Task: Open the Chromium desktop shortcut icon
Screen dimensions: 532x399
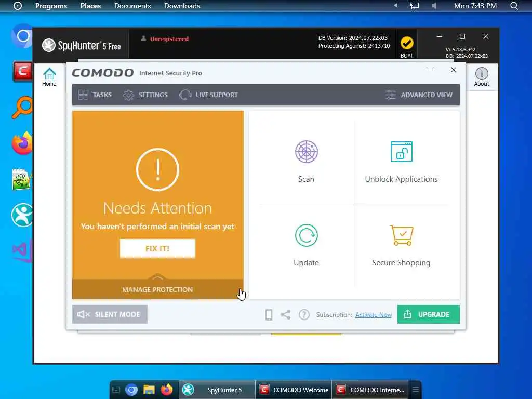Action: point(22,36)
